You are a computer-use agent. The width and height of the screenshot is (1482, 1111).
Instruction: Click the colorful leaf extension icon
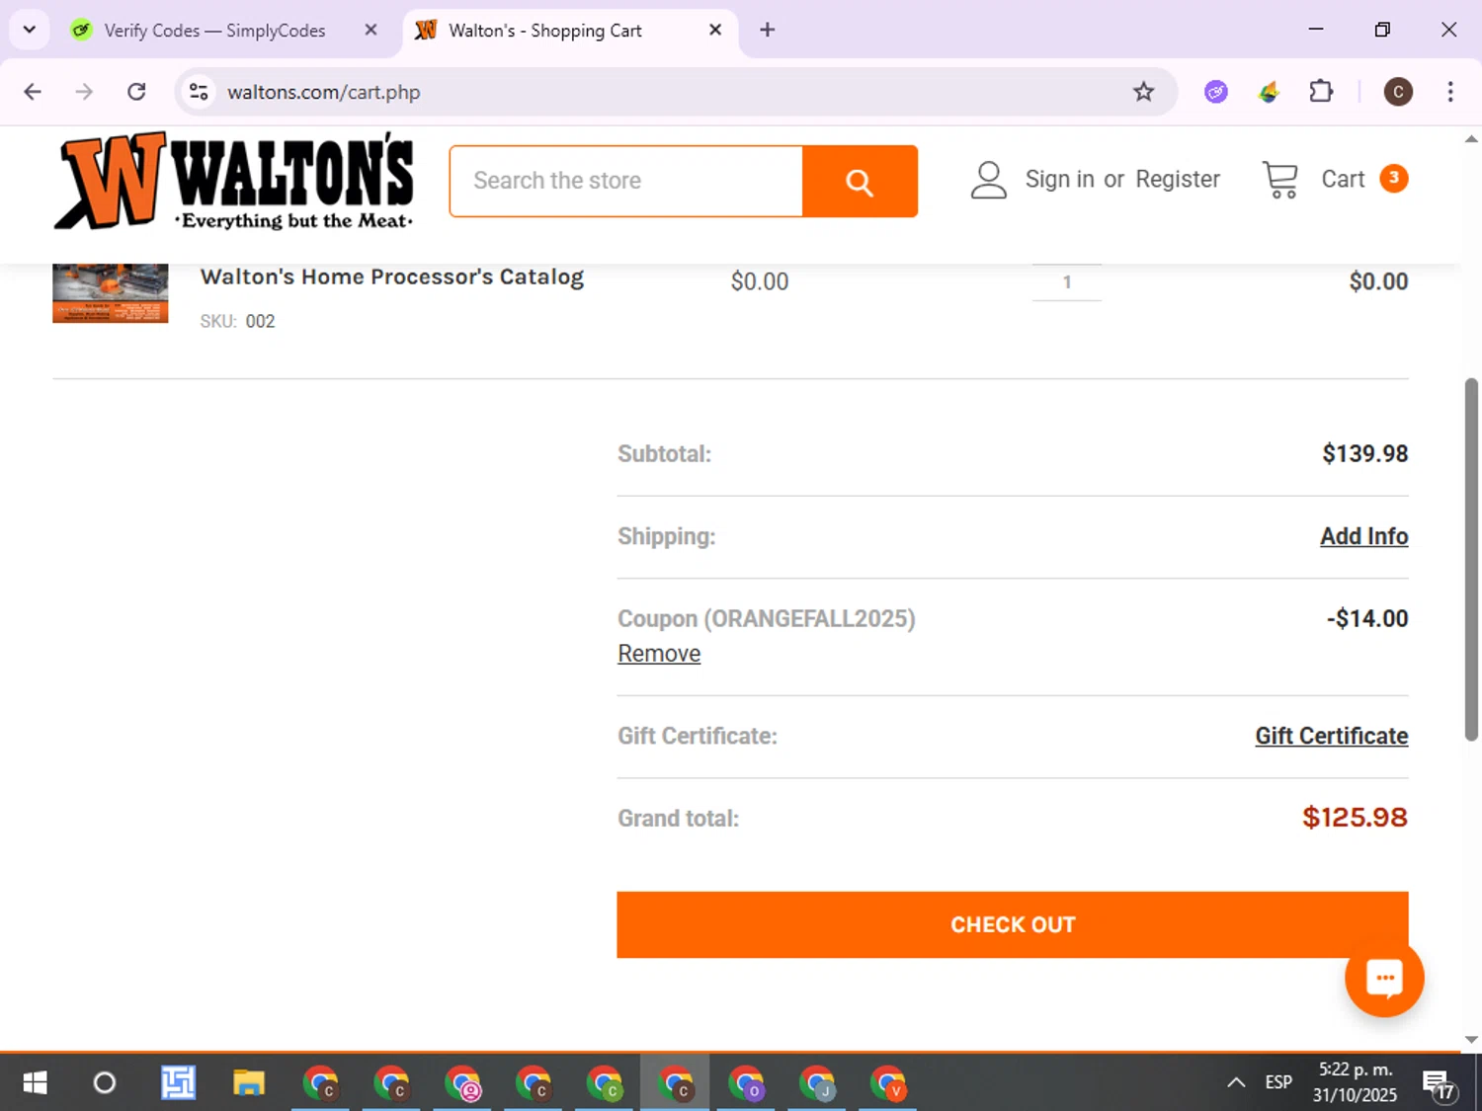pos(1269,92)
